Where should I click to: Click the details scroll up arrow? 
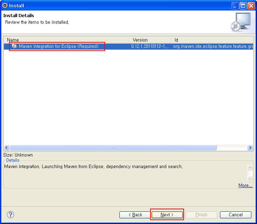tap(250, 168)
